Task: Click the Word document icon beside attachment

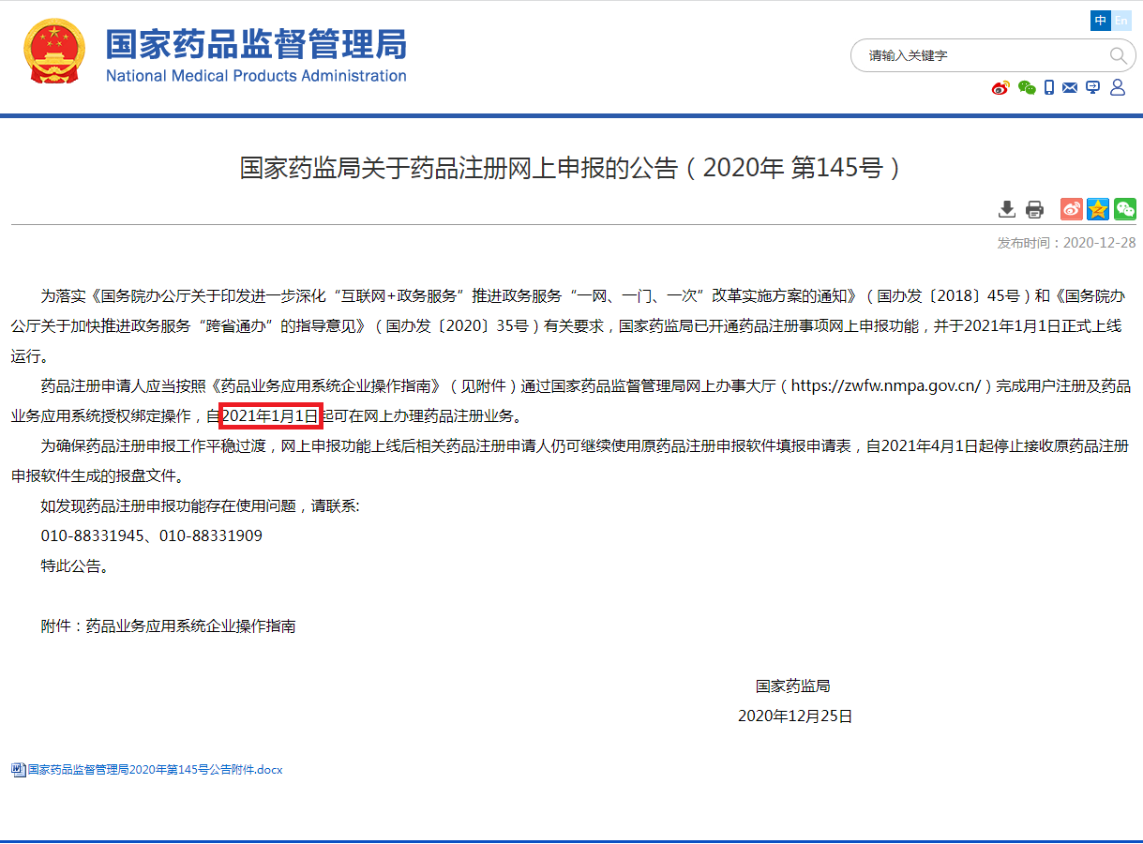Action: [18, 770]
